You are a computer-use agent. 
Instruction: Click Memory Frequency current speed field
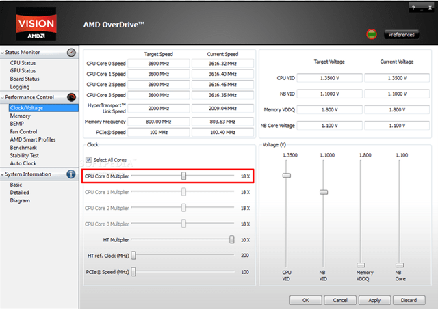pyautogui.click(x=222, y=122)
